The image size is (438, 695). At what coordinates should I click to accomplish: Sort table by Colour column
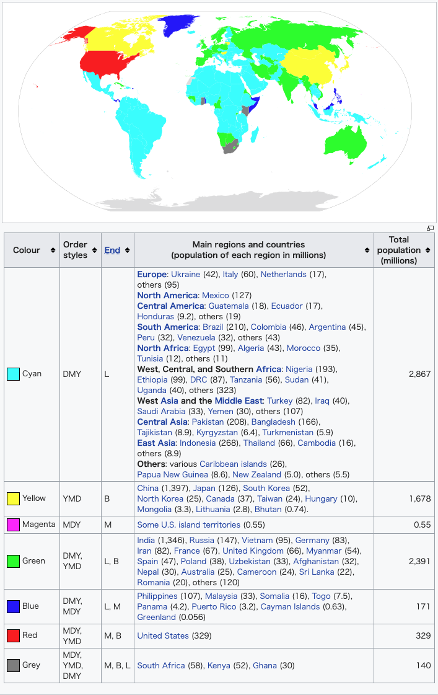53,250
